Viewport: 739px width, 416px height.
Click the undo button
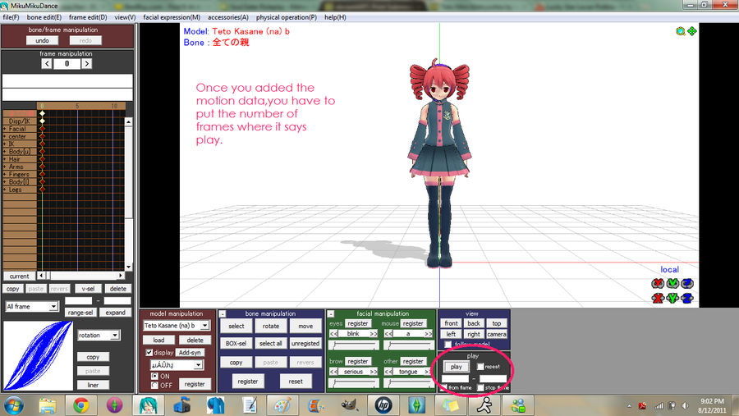[x=42, y=40]
